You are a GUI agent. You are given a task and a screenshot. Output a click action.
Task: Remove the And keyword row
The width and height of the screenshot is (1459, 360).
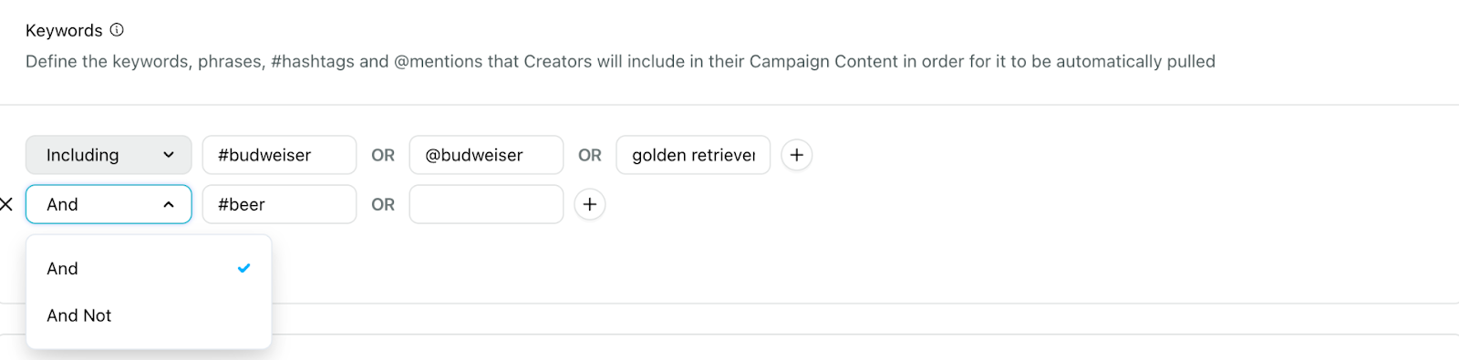[6, 204]
